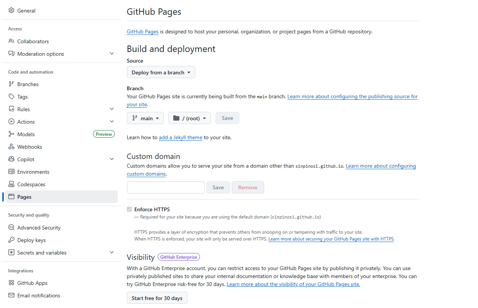Open Webhooks settings
Screen dimensions: 478x308
(62, 147)
